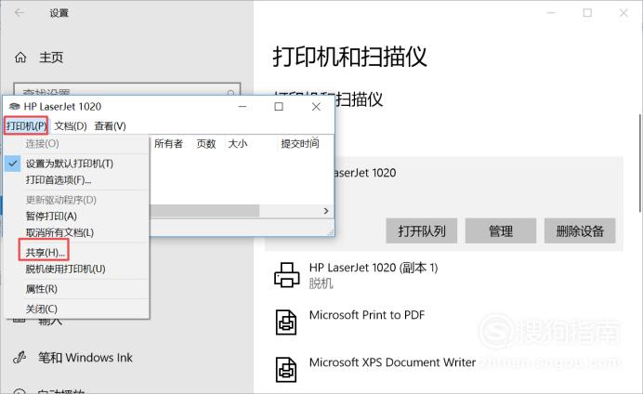643x394 pixels.
Task: Click the 删除设备 button
Action: [x=580, y=230]
